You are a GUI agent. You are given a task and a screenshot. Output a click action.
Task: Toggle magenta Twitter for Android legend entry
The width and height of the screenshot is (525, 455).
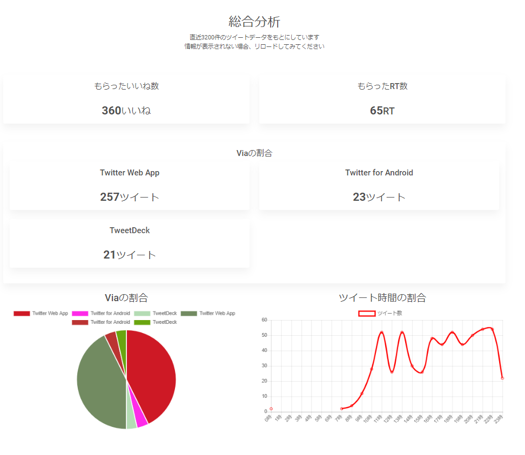pos(101,314)
